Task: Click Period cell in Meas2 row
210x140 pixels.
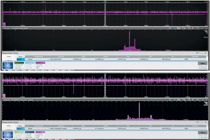Action: point(30,128)
